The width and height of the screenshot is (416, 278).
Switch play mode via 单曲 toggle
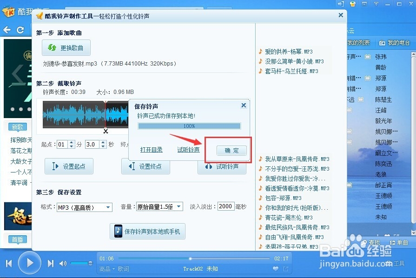(403, 243)
